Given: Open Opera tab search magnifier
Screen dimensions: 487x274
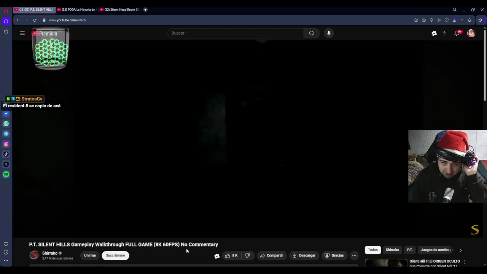Looking at the screenshot, I should [x=455, y=10].
